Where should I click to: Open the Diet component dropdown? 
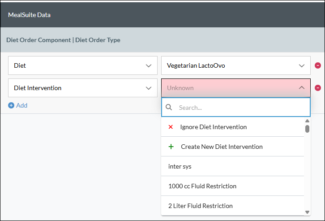pyautogui.click(x=83, y=65)
